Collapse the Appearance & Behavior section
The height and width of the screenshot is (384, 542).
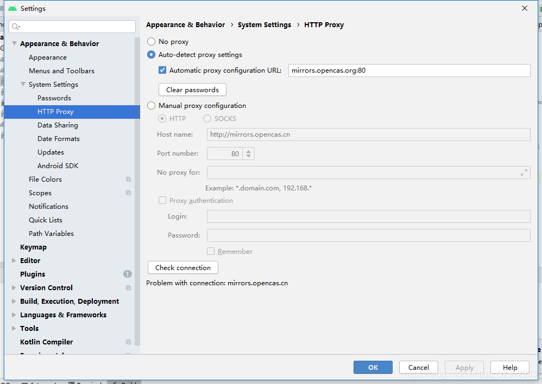(14, 44)
